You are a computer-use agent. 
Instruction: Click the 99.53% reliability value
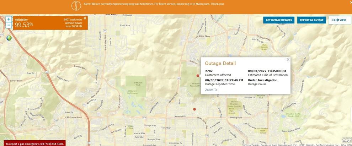pos(24,25)
